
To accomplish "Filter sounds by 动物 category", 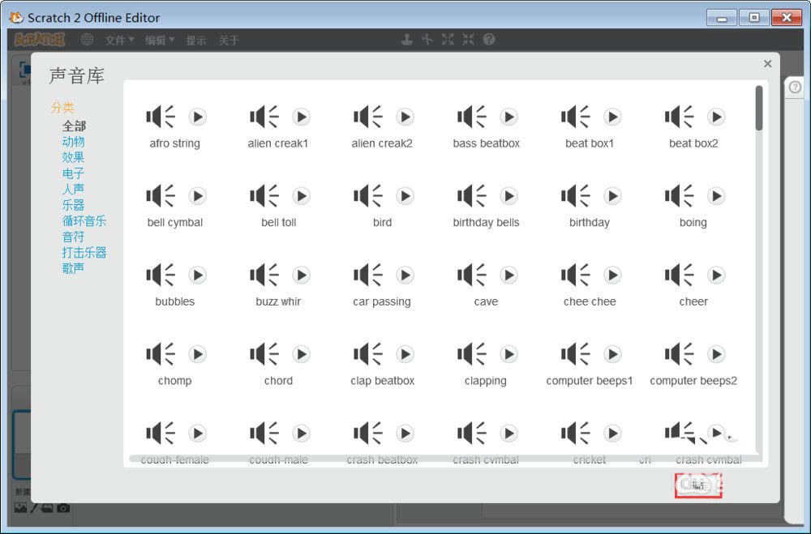I will click(73, 142).
